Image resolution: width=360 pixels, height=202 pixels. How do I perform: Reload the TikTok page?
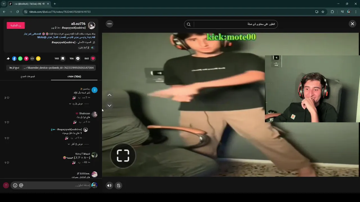coord(17,12)
